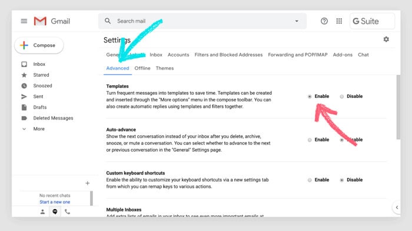Open the Settings gear icon

(x=386, y=39)
